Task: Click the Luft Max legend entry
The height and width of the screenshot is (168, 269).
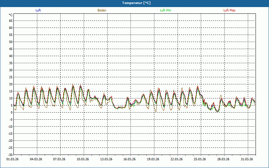Action: pyautogui.click(x=230, y=10)
